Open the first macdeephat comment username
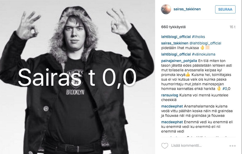 click(x=172, y=106)
